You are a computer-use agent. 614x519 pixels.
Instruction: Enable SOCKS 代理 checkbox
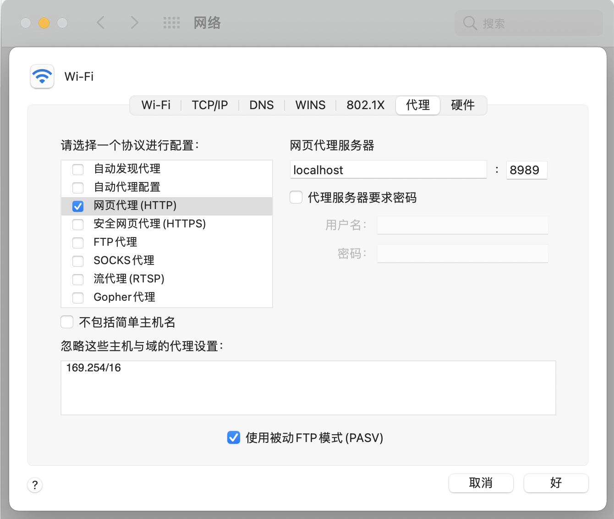(x=78, y=261)
